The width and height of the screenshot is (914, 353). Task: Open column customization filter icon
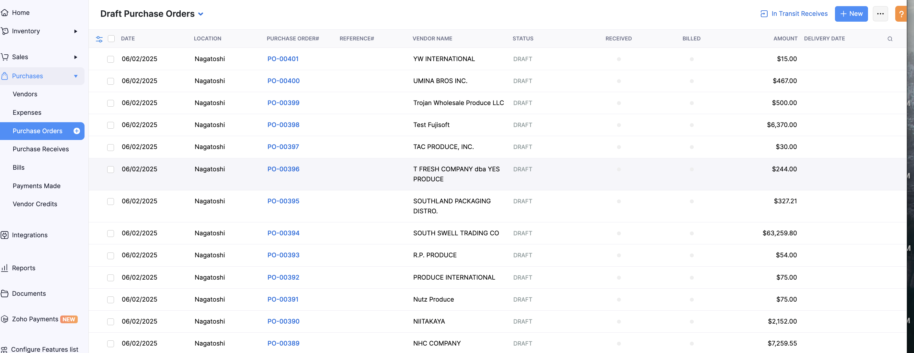(99, 39)
